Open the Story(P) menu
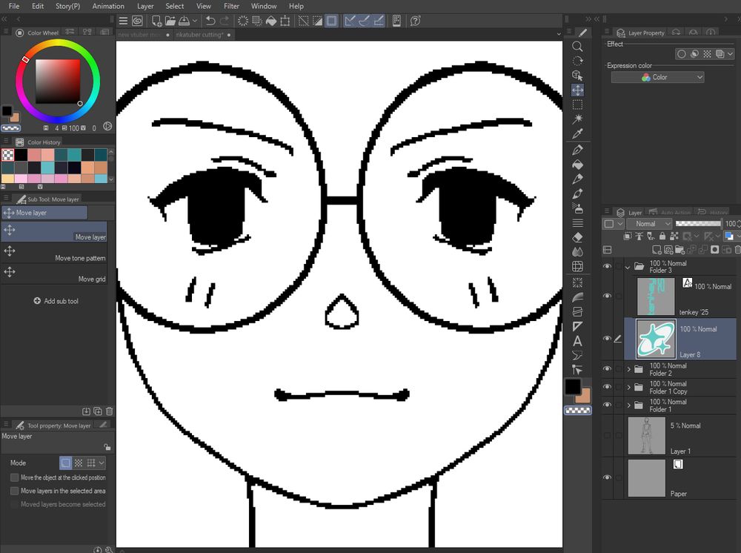 67,6
